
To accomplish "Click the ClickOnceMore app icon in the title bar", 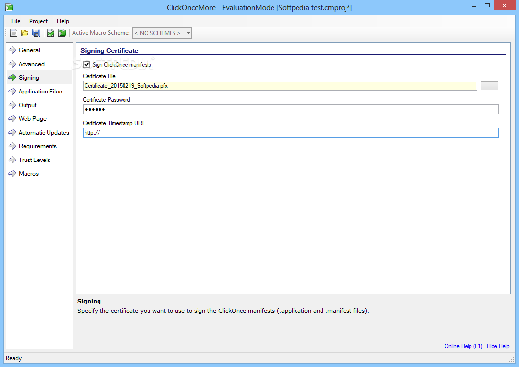I will pyautogui.click(x=9, y=7).
